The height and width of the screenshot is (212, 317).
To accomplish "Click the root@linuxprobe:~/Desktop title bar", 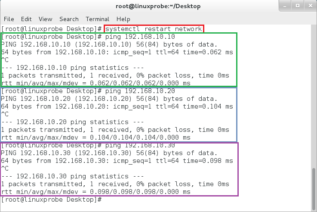I will [158, 6].
